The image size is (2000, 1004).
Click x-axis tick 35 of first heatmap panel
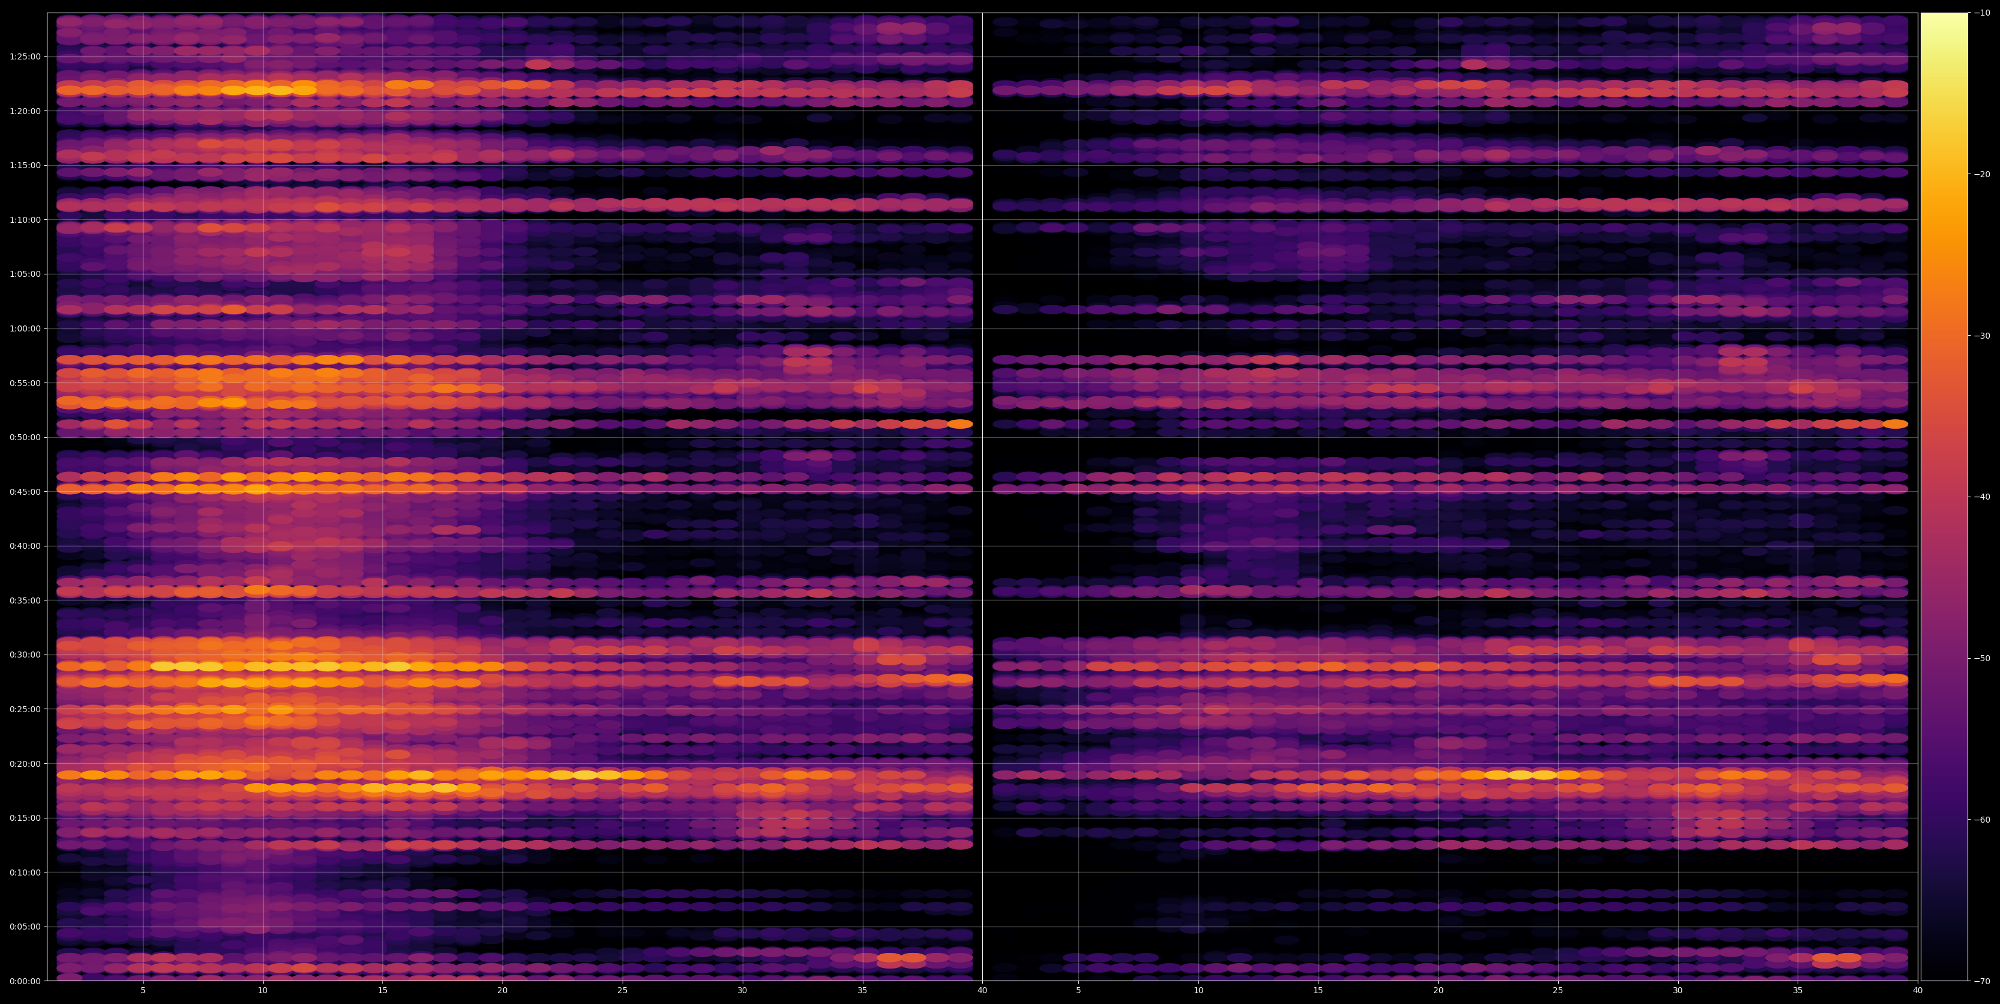tap(863, 991)
